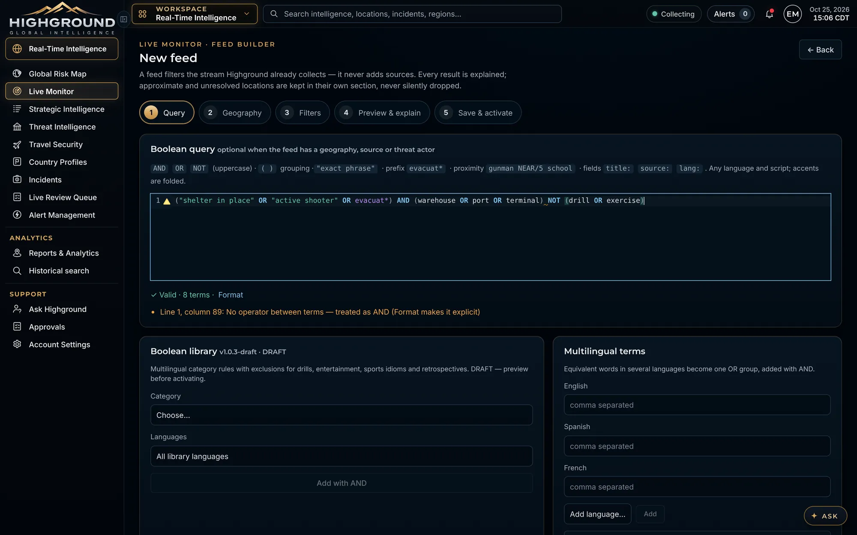The width and height of the screenshot is (857, 535).
Task: Open the Add language... dropdown
Action: (597, 514)
